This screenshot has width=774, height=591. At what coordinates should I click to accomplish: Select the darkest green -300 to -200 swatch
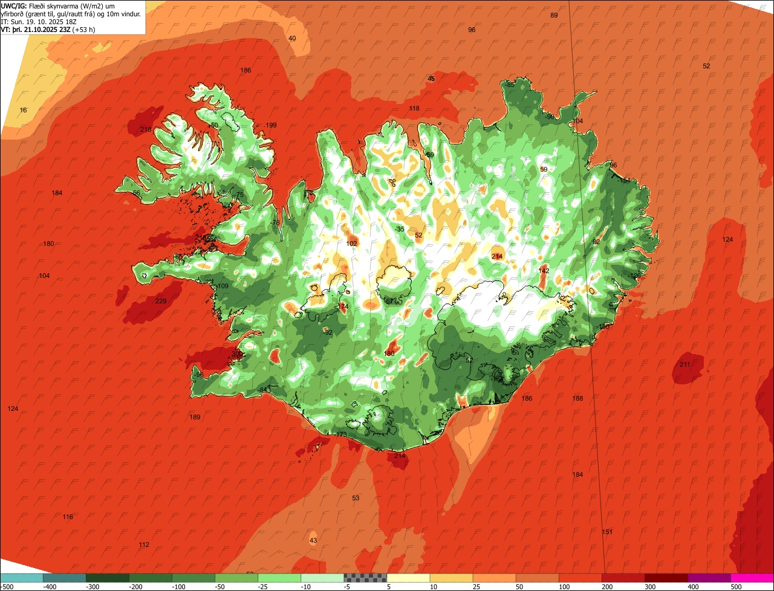pos(108,577)
